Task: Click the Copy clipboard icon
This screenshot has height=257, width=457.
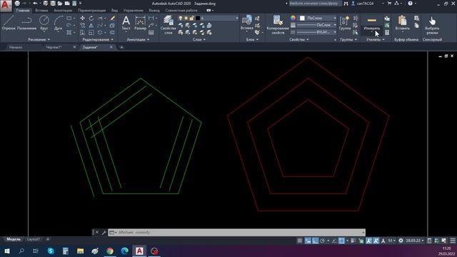Action: pyautogui.click(x=416, y=26)
